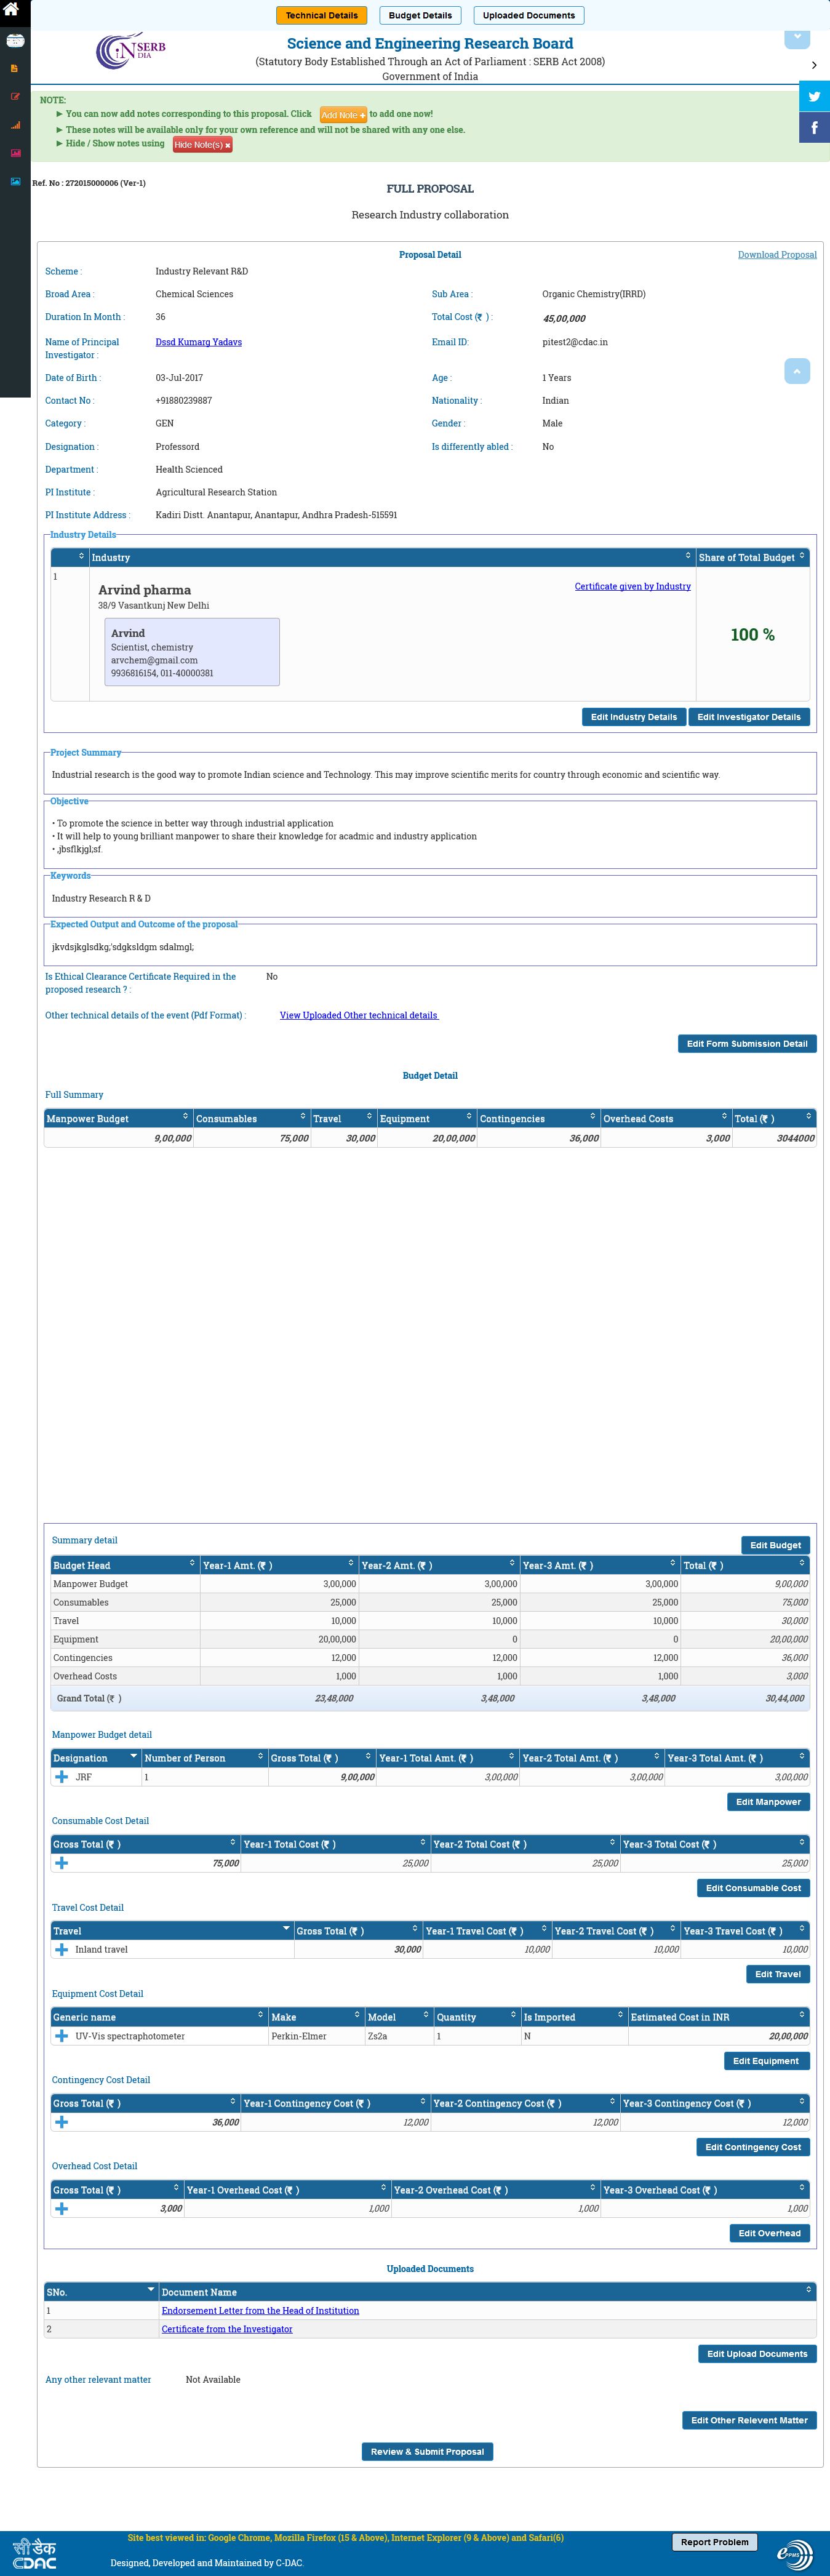Click the SERB India logo
The width and height of the screenshot is (830, 2576).
[x=131, y=51]
